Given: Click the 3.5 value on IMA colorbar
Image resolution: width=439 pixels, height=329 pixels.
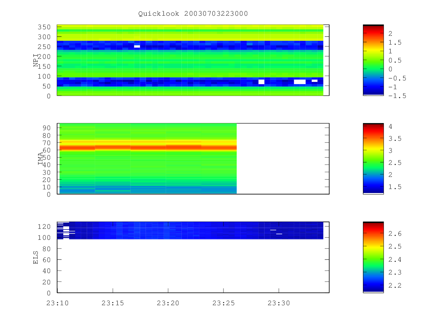Looking at the screenshot, I should (395, 139).
